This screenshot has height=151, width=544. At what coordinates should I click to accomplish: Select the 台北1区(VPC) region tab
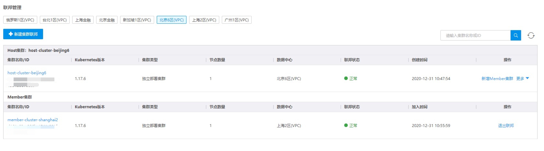[x=55, y=20]
